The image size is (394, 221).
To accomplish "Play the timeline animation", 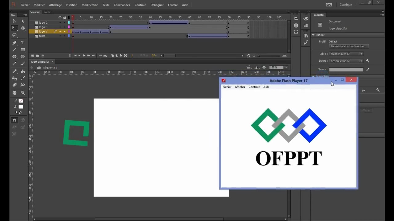I will 84,56.
